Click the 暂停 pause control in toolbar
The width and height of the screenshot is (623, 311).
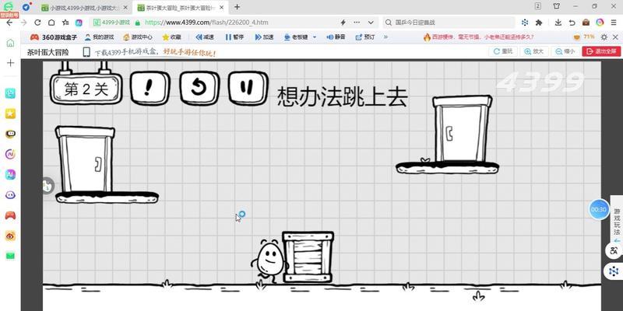[x=234, y=37]
